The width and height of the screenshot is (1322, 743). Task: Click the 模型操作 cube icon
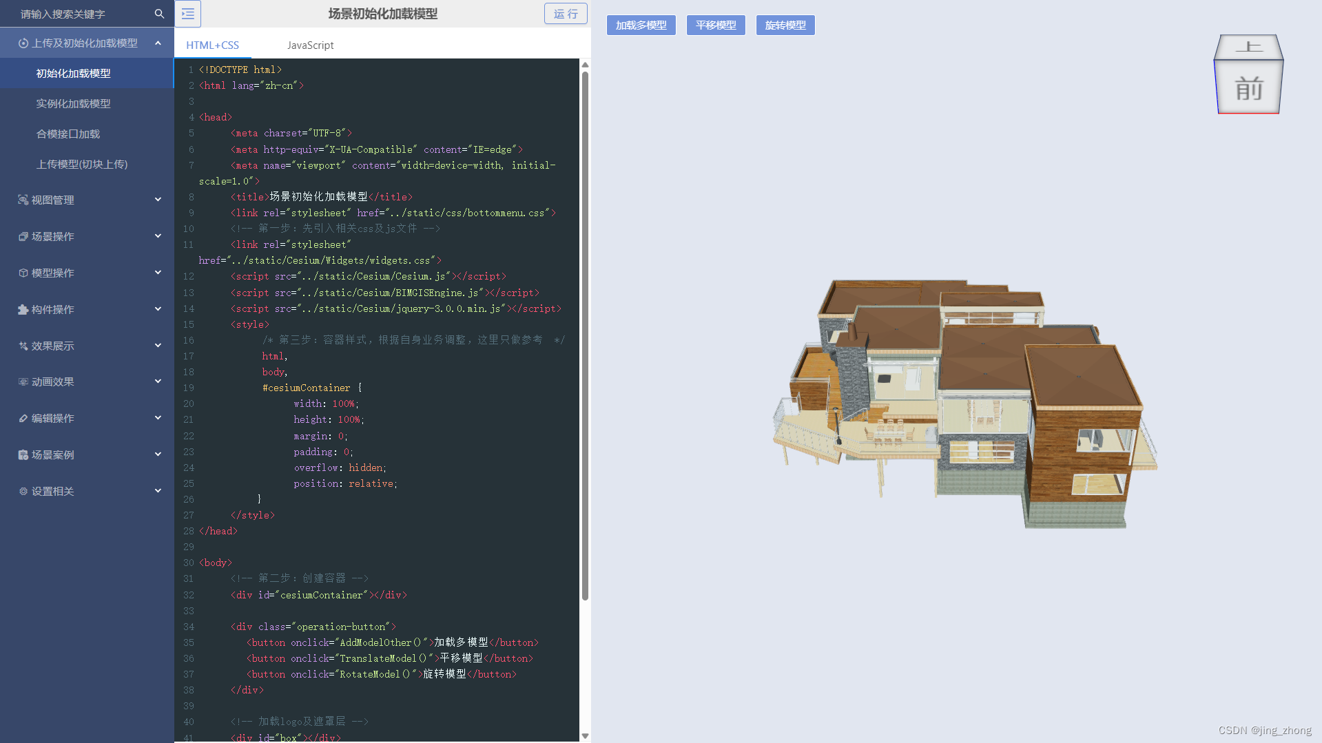pos(23,273)
